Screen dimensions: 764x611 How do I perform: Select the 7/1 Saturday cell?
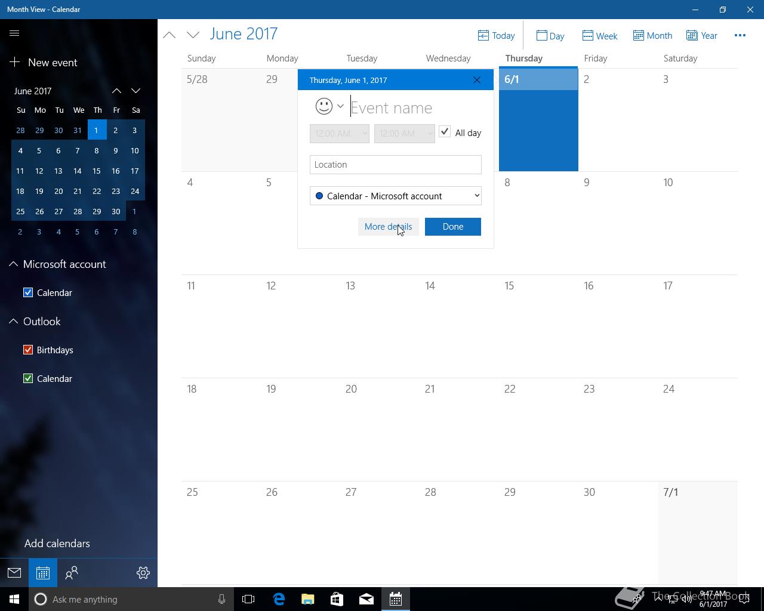click(x=698, y=533)
